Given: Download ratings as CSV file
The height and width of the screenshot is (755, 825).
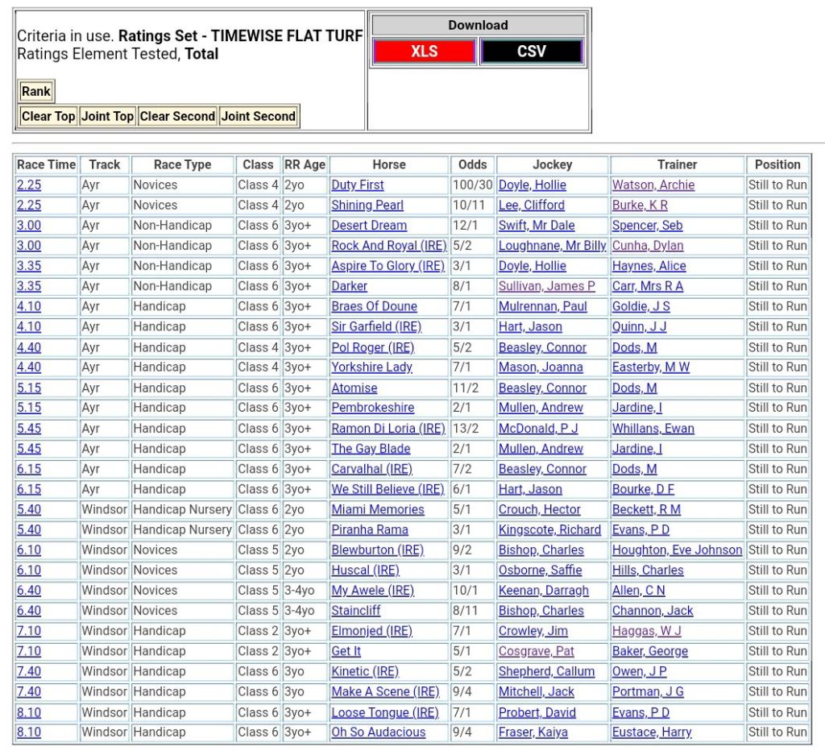Looking at the screenshot, I should [531, 52].
